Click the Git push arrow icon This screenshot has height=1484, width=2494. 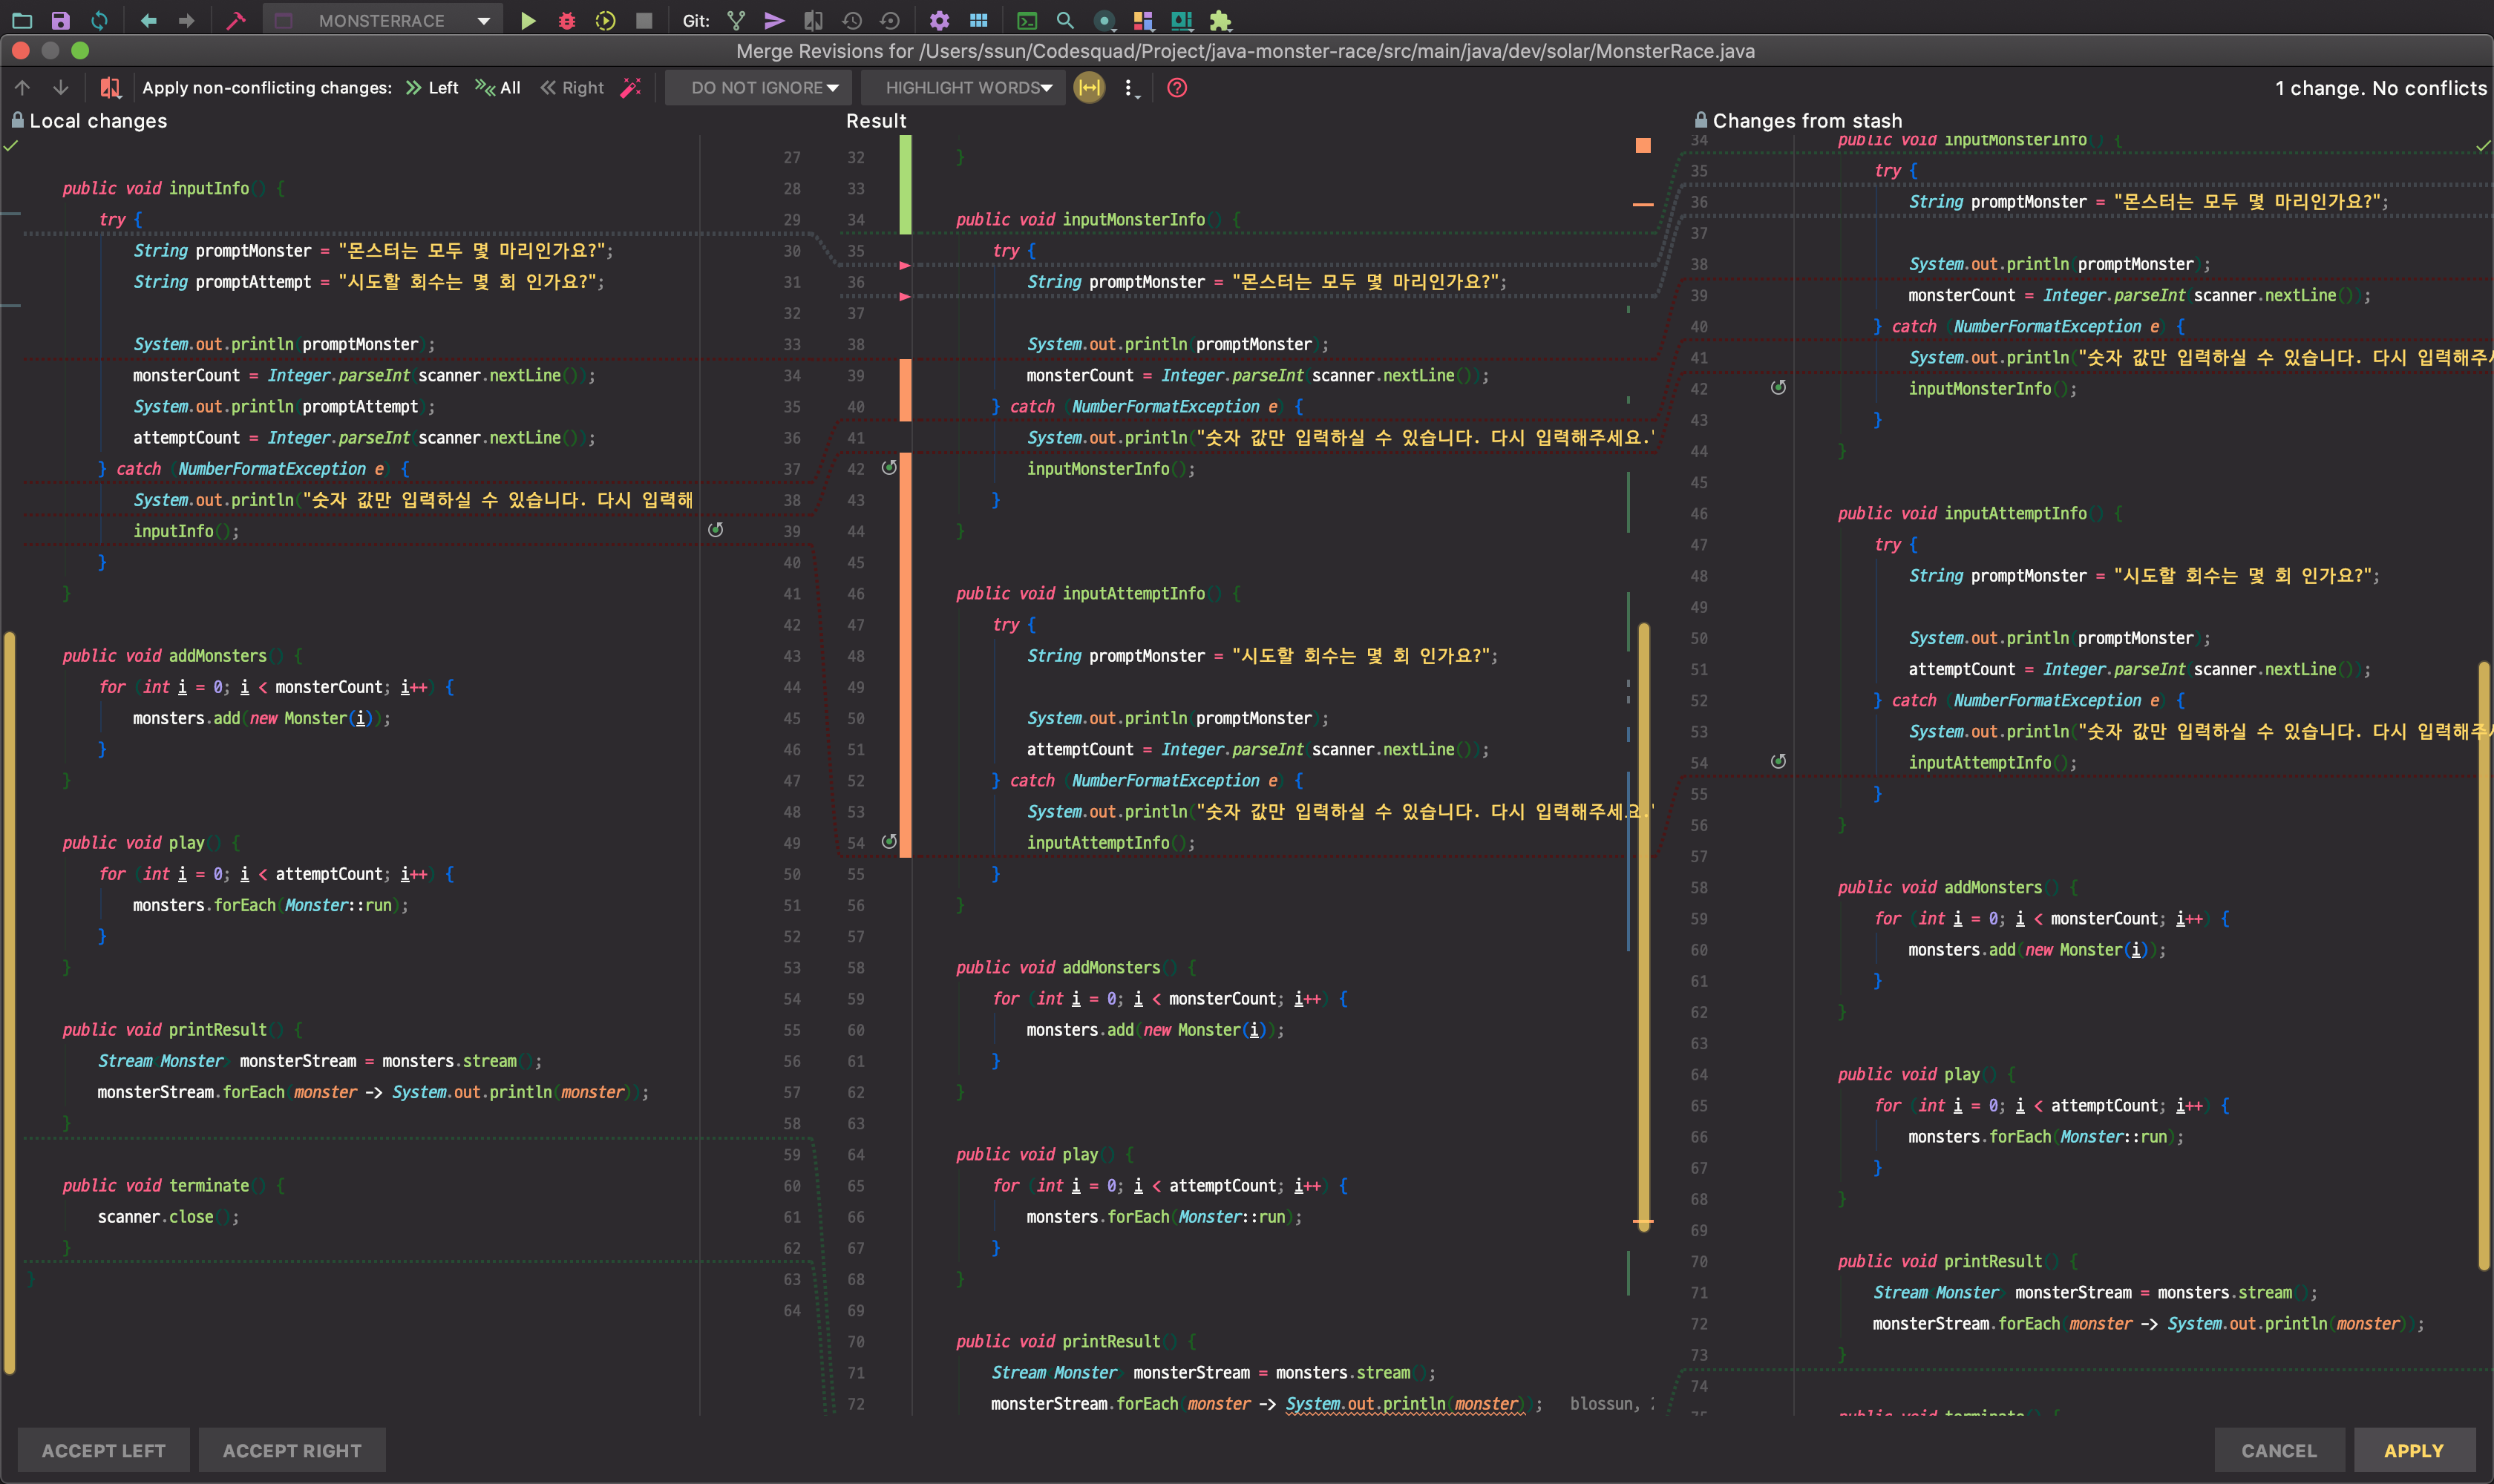[774, 21]
